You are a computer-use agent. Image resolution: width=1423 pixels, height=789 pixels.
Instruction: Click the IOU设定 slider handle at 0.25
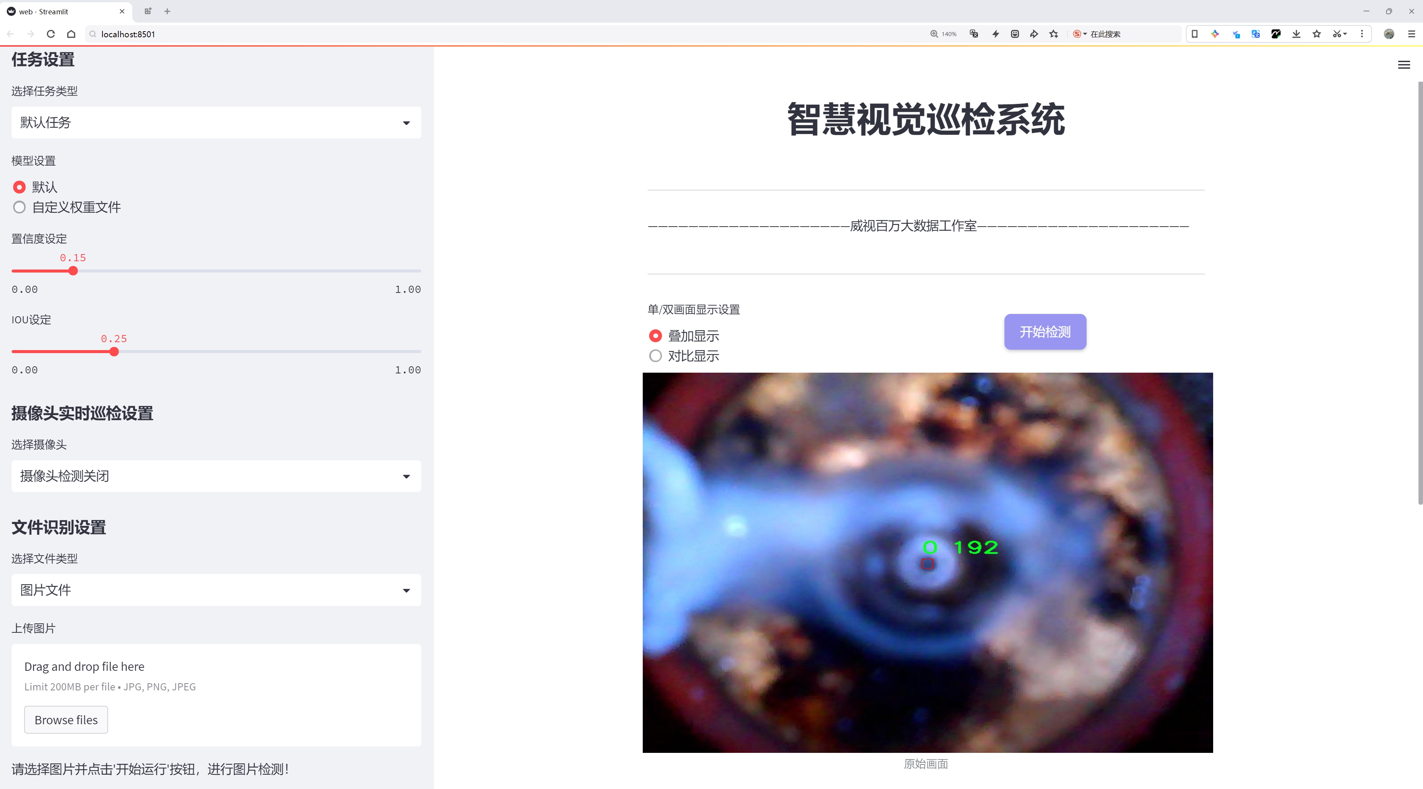(x=114, y=352)
